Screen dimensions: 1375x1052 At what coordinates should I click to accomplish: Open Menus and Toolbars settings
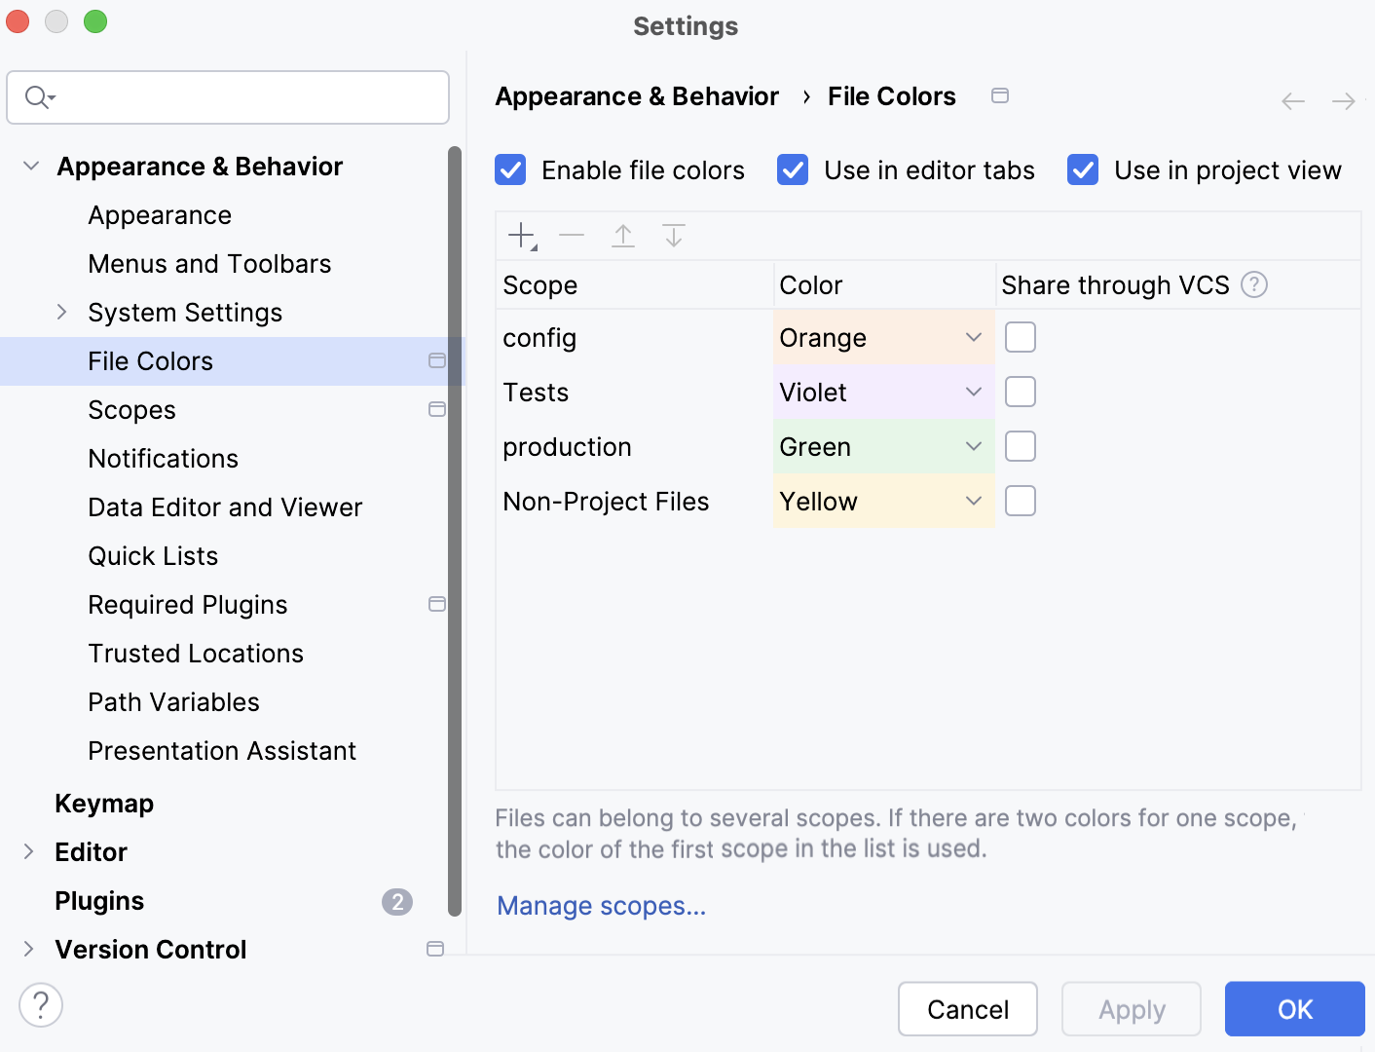pyautogui.click(x=209, y=264)
